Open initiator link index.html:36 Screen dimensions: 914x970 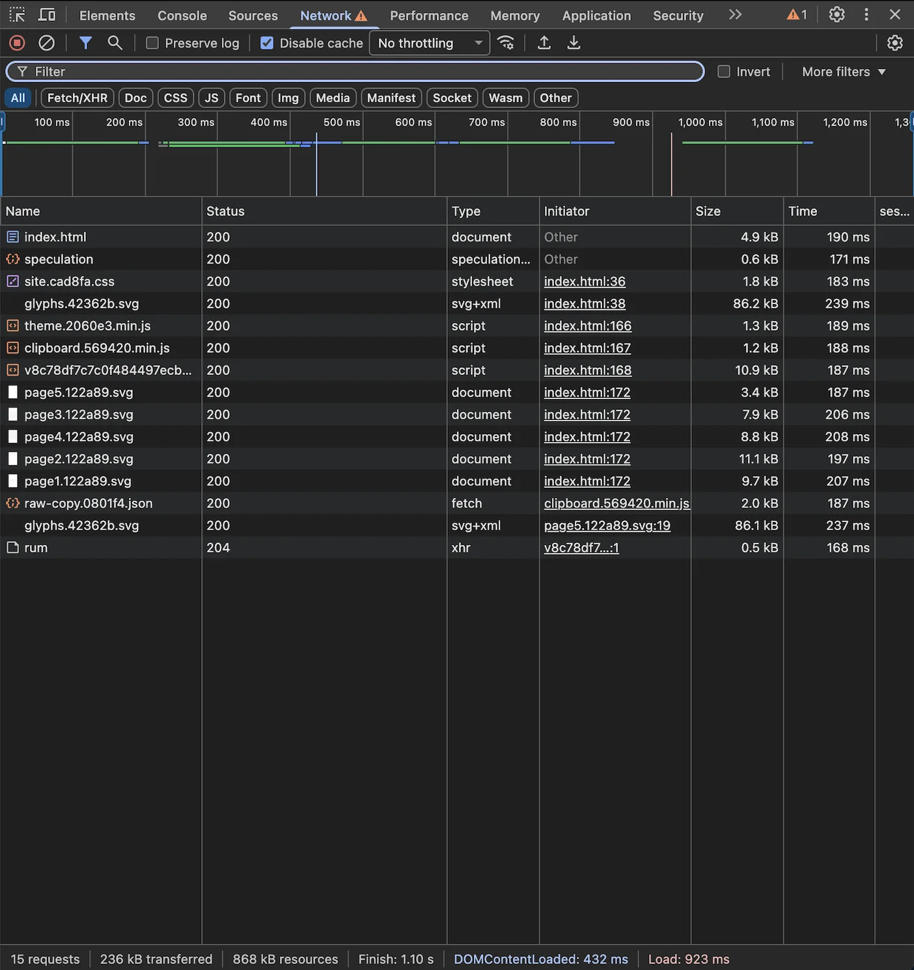(585, 281)
